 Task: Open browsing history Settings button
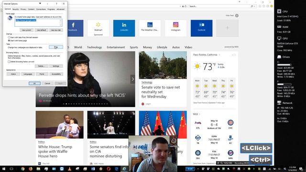(x=56, y=66)
